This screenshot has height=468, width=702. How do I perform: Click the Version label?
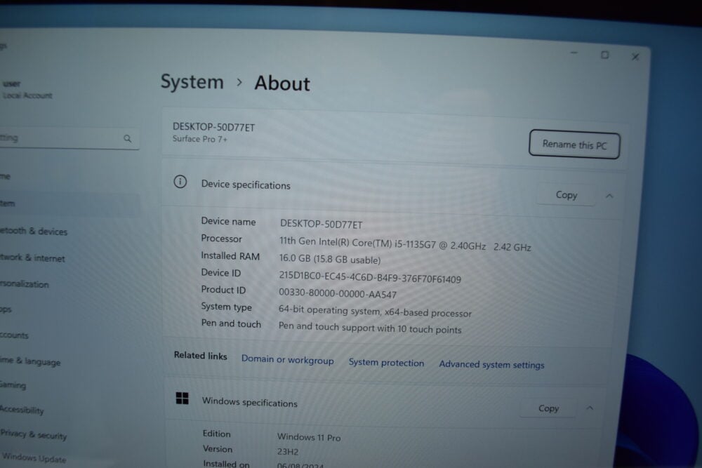coord(217,449)
